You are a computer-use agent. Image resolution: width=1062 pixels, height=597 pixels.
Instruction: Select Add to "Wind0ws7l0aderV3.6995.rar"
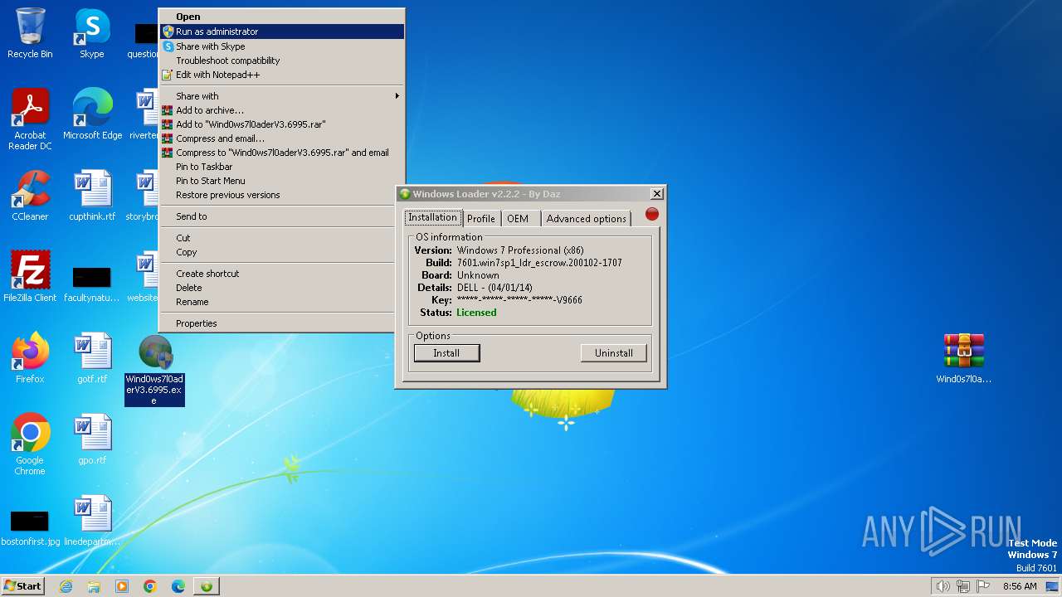coord(282,124)
